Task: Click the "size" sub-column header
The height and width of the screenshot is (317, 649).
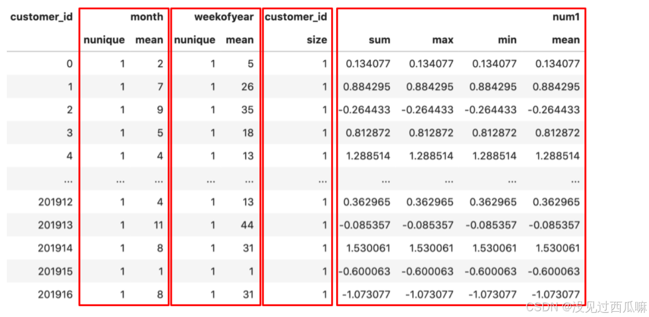Action: pyautogui.click(x=317, y=40)
